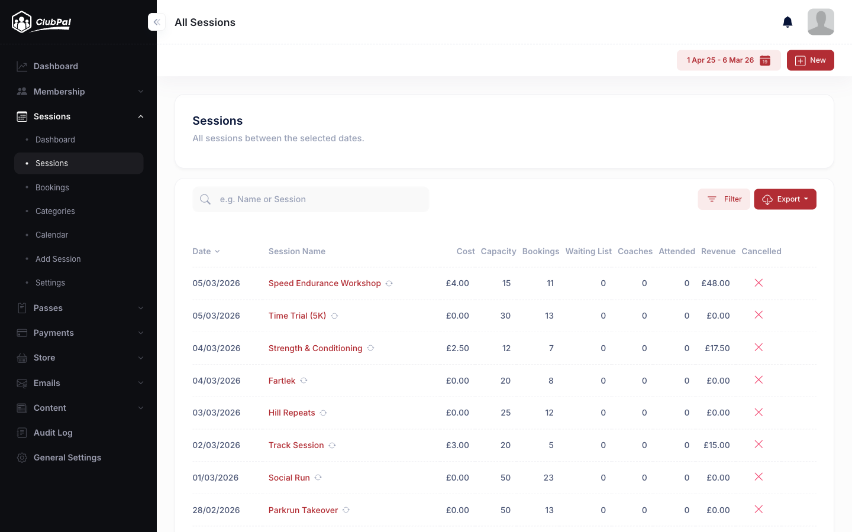Toggle the sidebar collapse chevron
This screenshot has width=852, height=532.
pyautogui.click(x=156, y=22)
